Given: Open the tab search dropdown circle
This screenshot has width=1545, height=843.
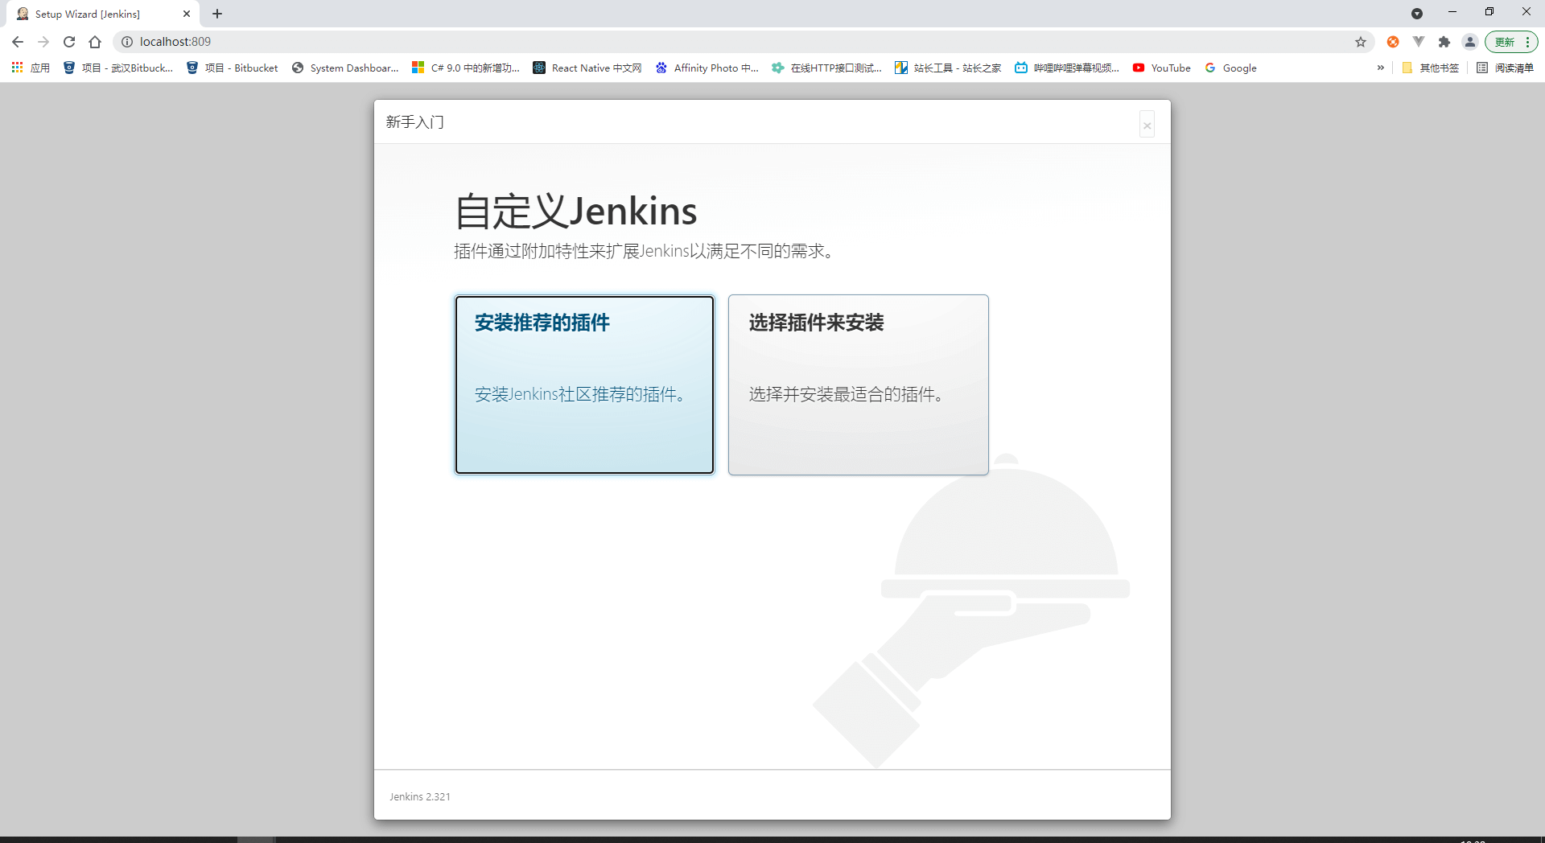Looking at the screenshot, I should click(1417, 14).
